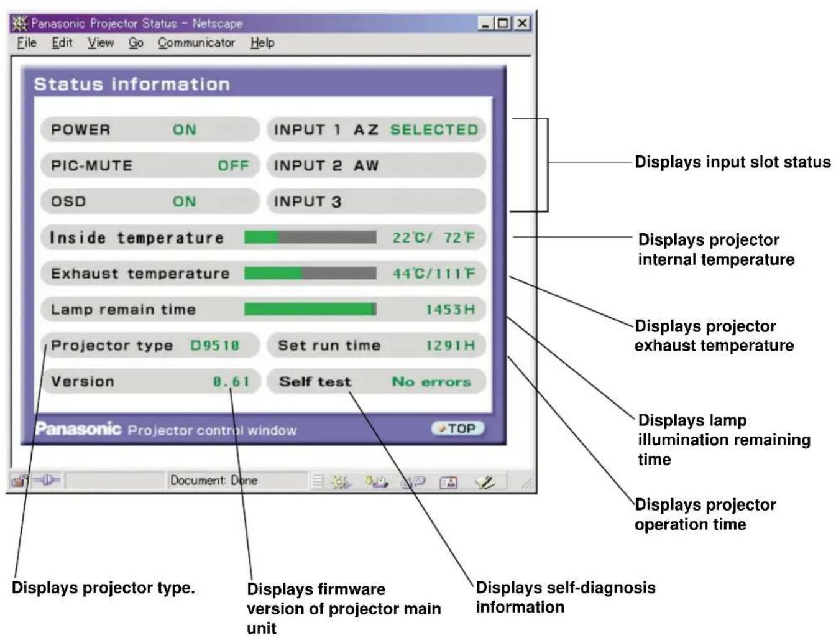Click the Projector type D9510 field
Image resolution: width=836 pixels, height=638 pixels.
[x=149, y=345]
